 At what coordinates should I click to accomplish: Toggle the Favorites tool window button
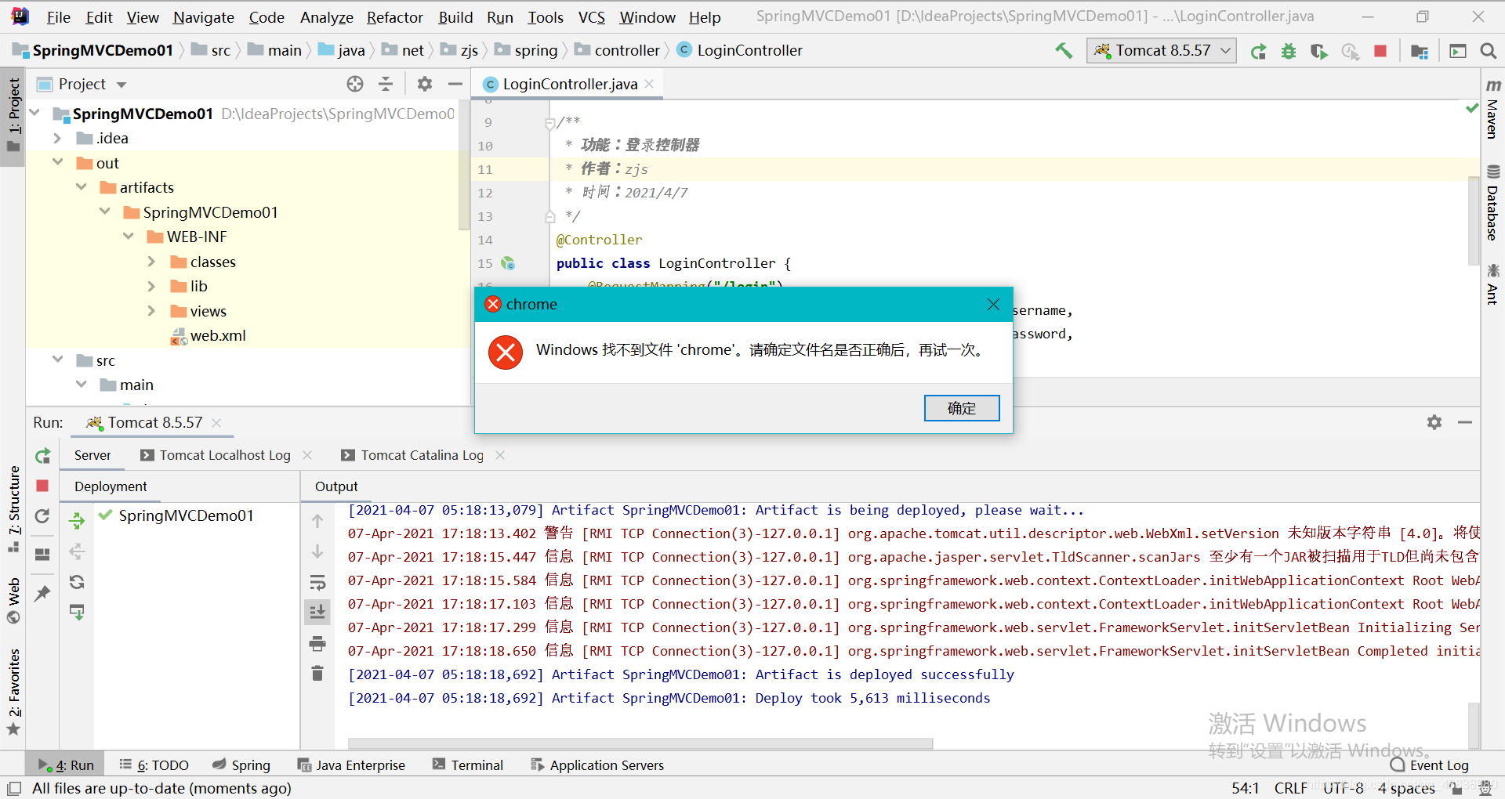[x=13, y=692]
